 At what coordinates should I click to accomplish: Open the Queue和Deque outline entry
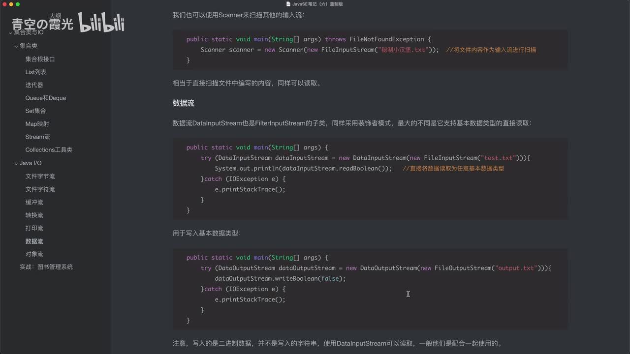(x=45, y=98)
